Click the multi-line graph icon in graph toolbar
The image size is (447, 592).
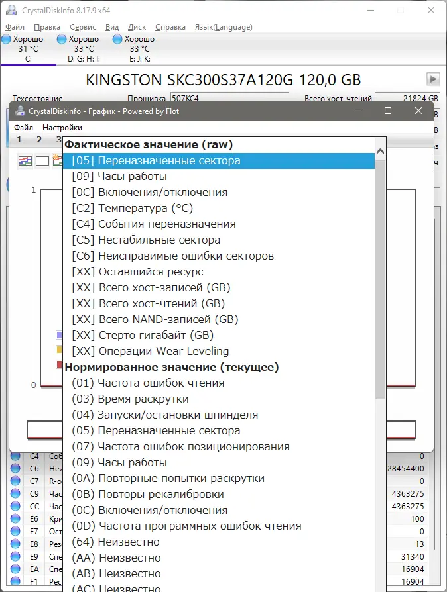[25, 161]
